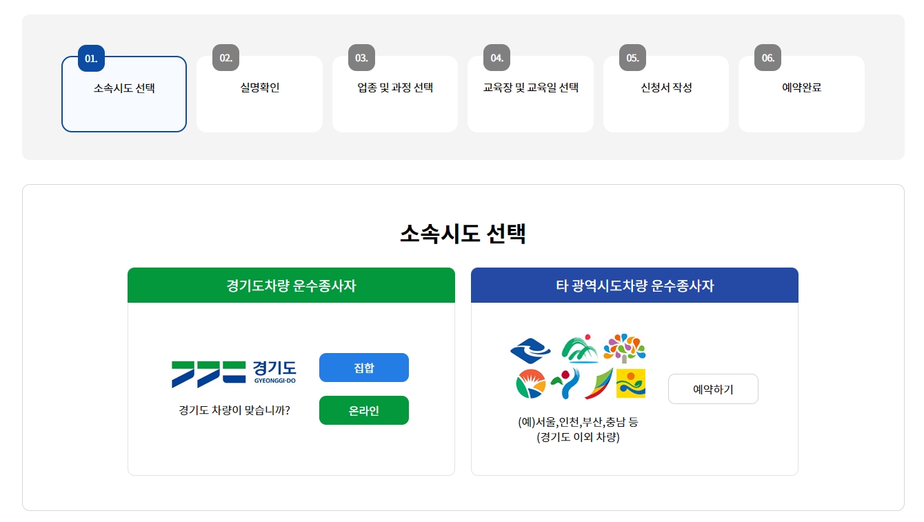Click the 타 광역시도차량 운수종사자 blue header
This screenshot has width=924, height=522.
click(x=634, y=285)
